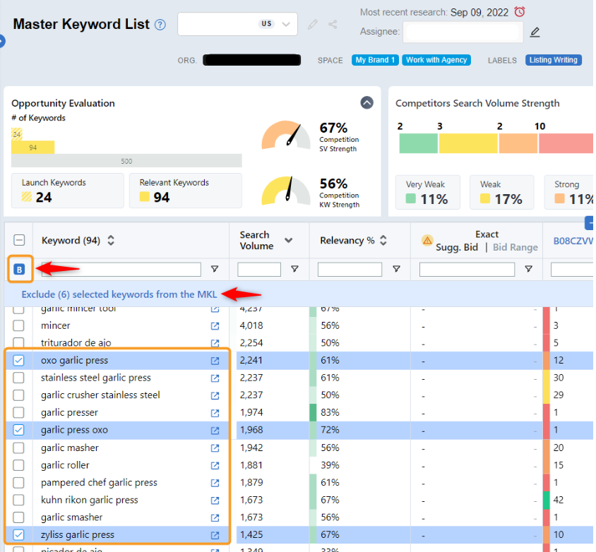Click the Listing Writing label tag

coord(553,61)
